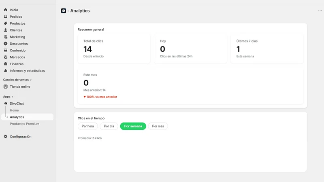
Task: Open Mercados in the sidebar
Action: click(x=17, y=57)
